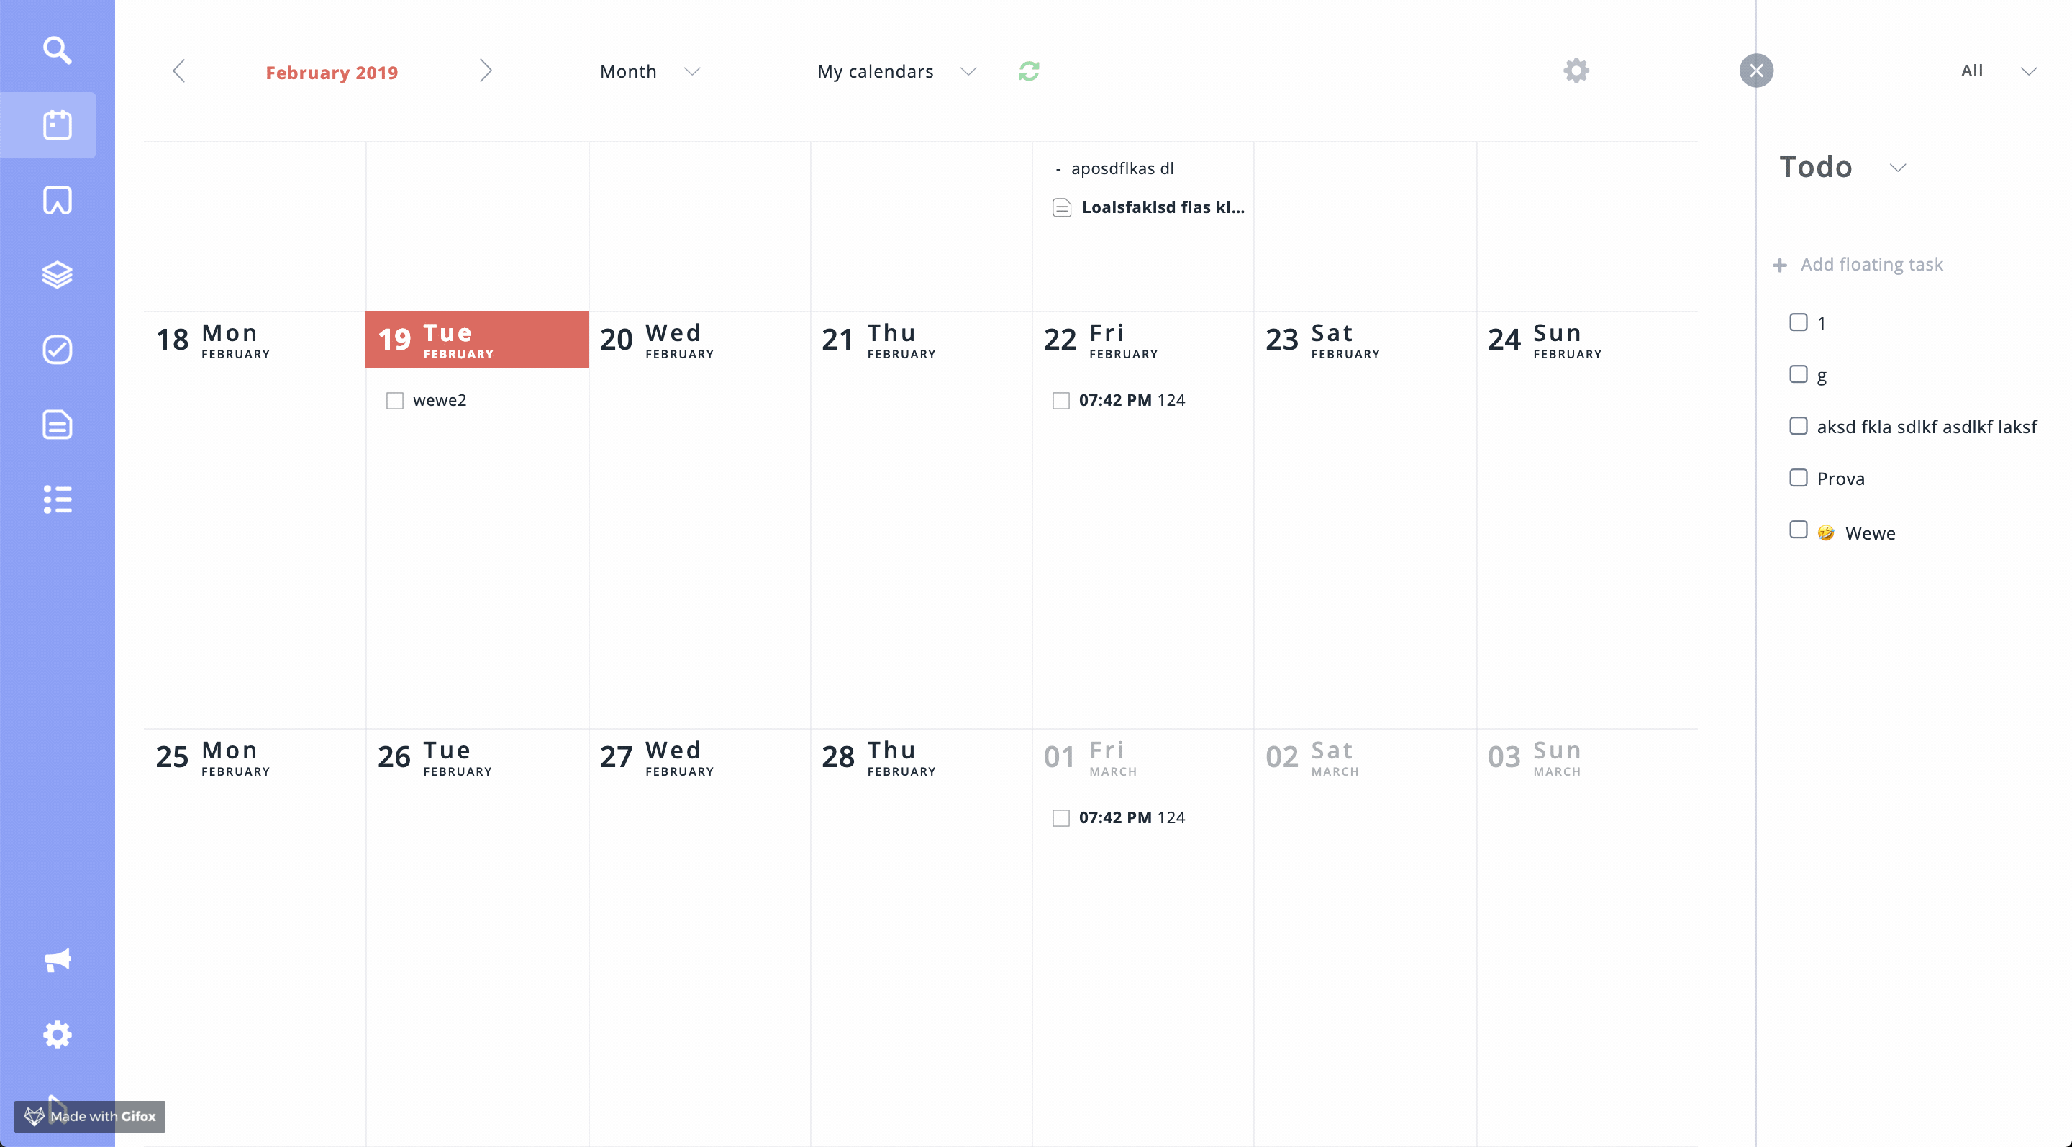Open calendar settings gear in header
This screenshot has height=1147, width=2072.
[x=1576, y=71]
